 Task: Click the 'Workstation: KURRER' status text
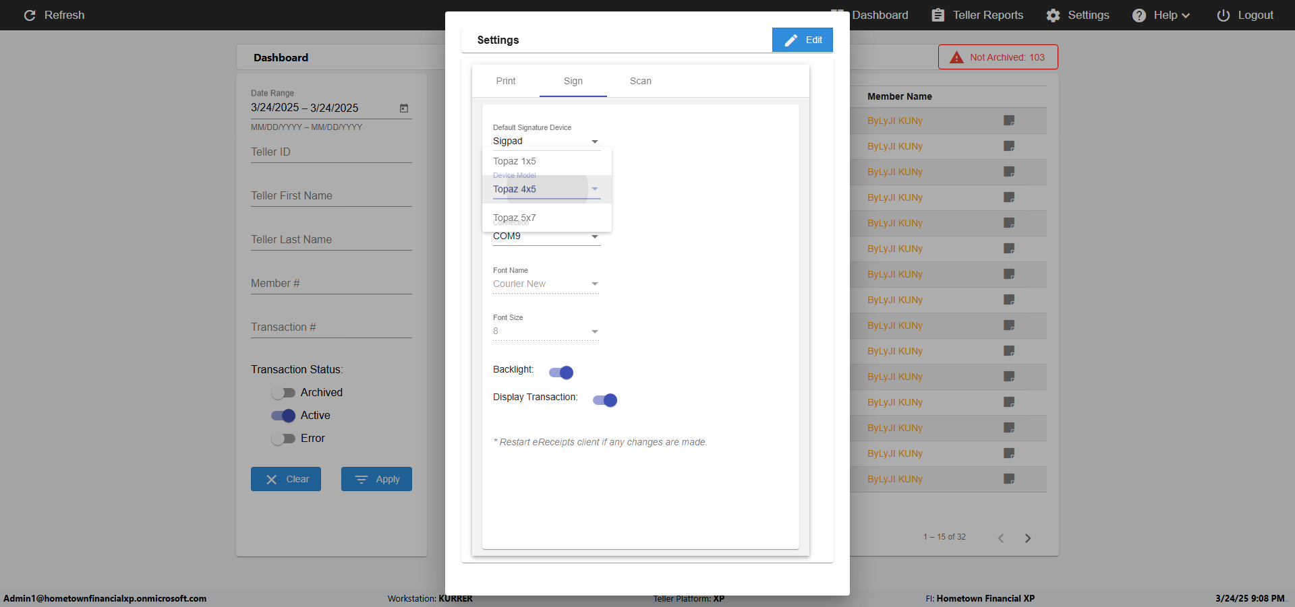[430, 598]
